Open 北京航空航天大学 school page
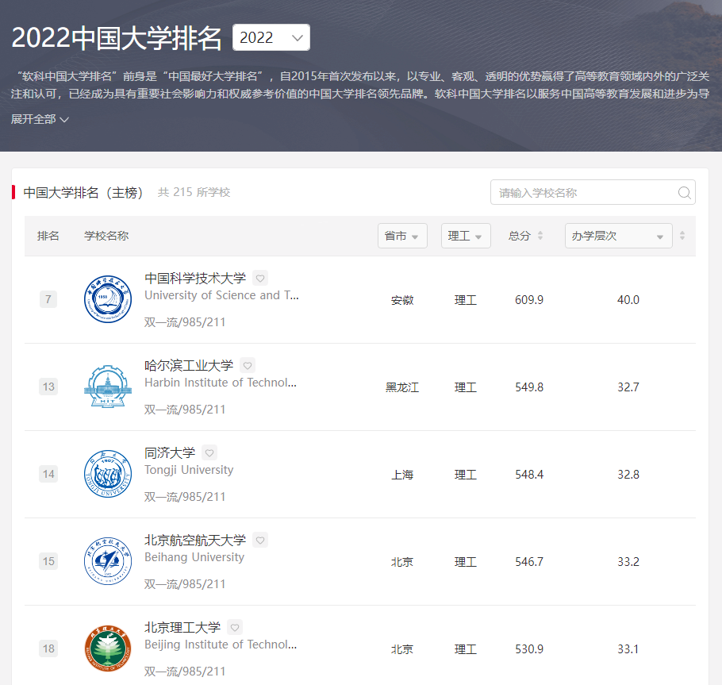The height and width of the screenshot is (685, 722). coord(195,540)
